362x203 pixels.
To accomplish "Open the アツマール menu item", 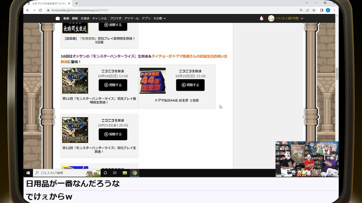I will click(131, 18).
